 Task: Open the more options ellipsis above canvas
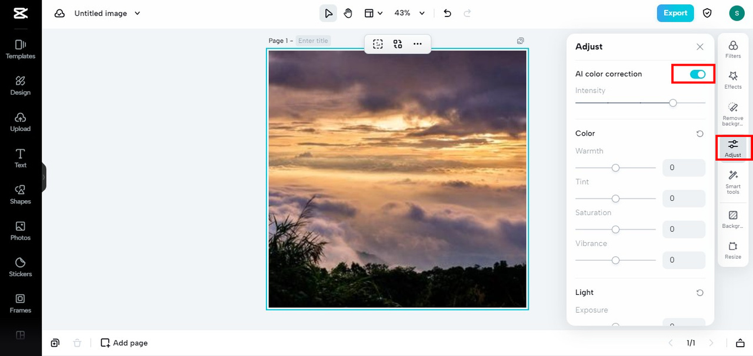coord(418,44)
